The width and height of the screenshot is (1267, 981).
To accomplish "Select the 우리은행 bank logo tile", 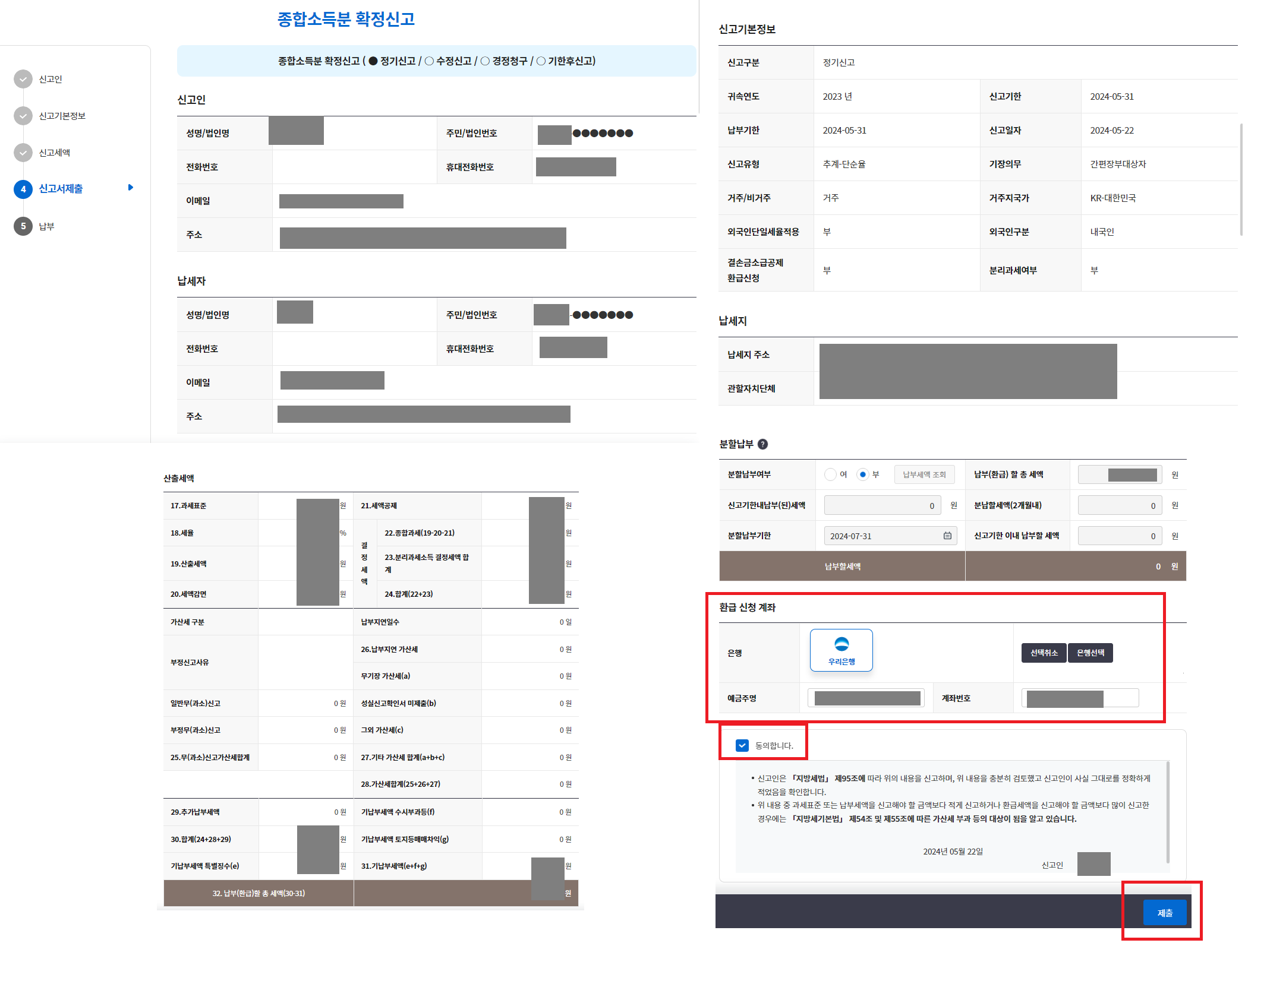I will 841,650.
